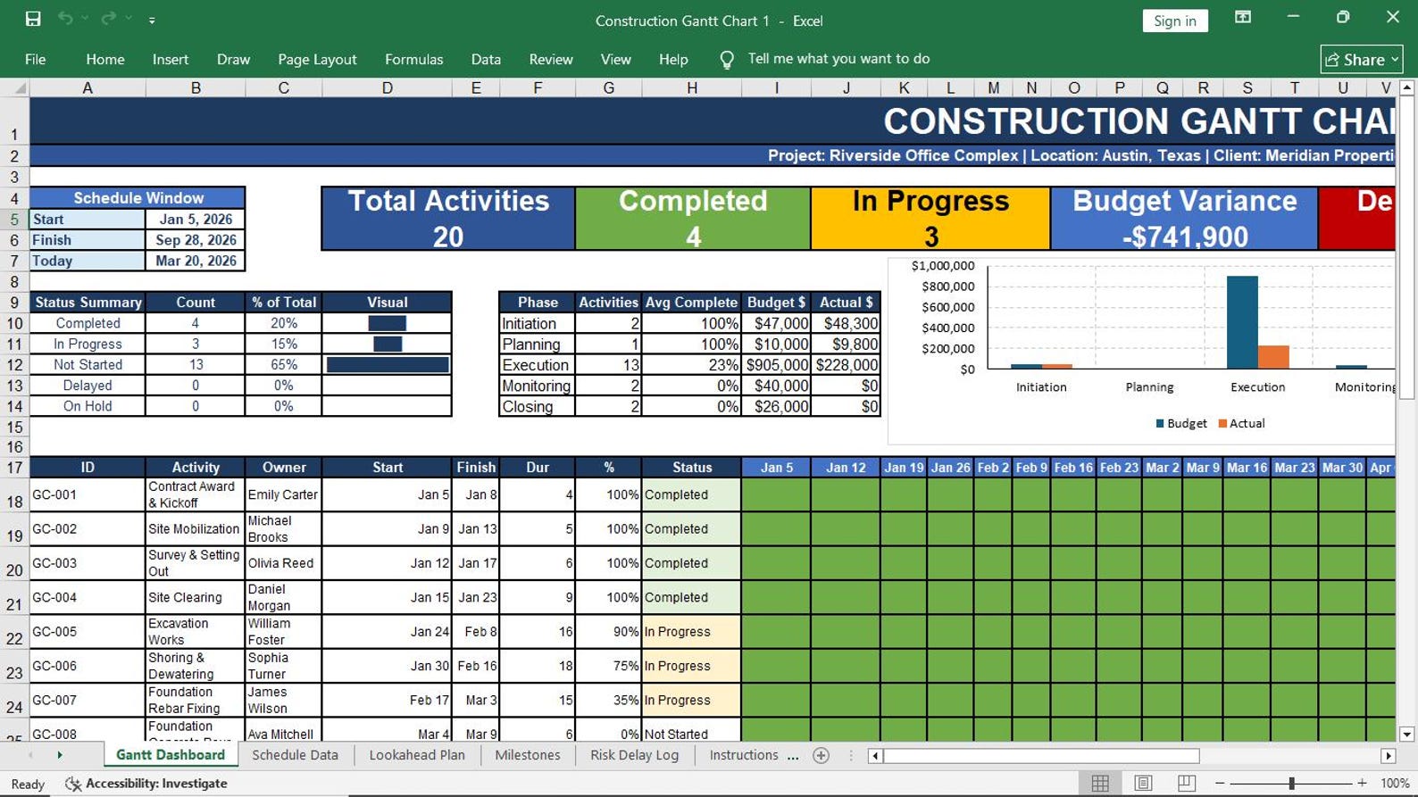Click the Tell me what you want to do field
1418x797 pixels.
point(838,59)
